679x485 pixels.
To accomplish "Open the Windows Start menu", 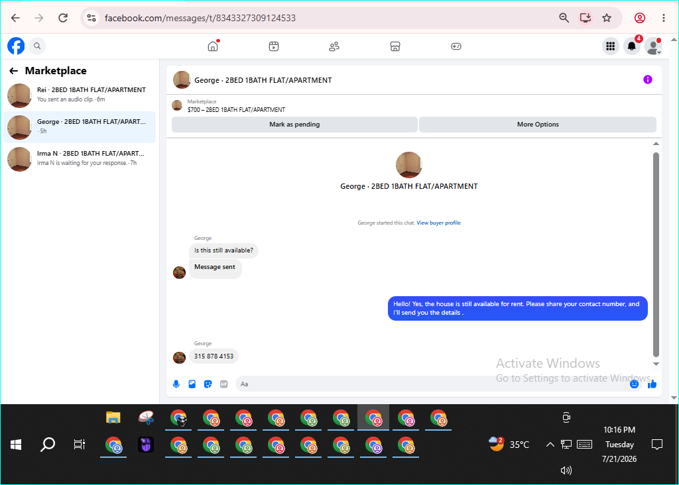I will point(16,445).
